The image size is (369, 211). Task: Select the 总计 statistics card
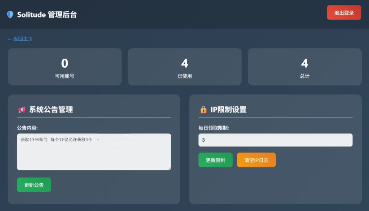304,67
